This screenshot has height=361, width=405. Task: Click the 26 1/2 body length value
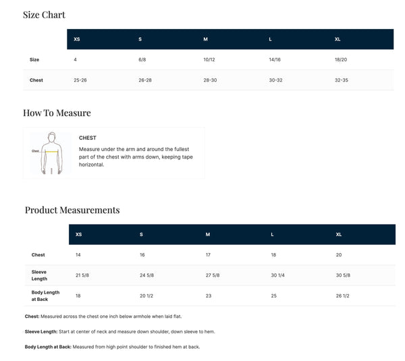coord(344,296)
